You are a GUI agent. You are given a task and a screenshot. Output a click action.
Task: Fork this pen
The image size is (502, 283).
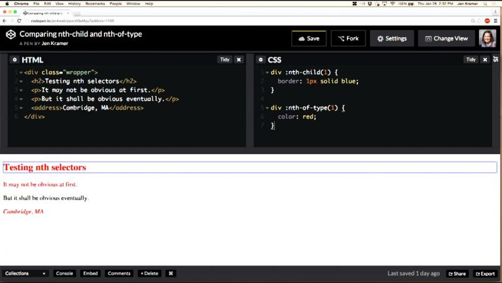(x=348, y=38)
